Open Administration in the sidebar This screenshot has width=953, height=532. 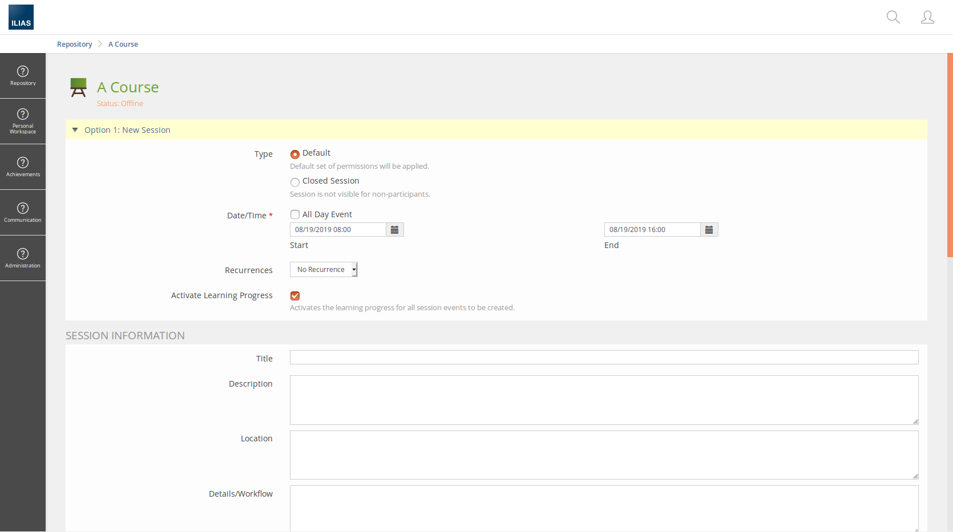pos(23,258)
